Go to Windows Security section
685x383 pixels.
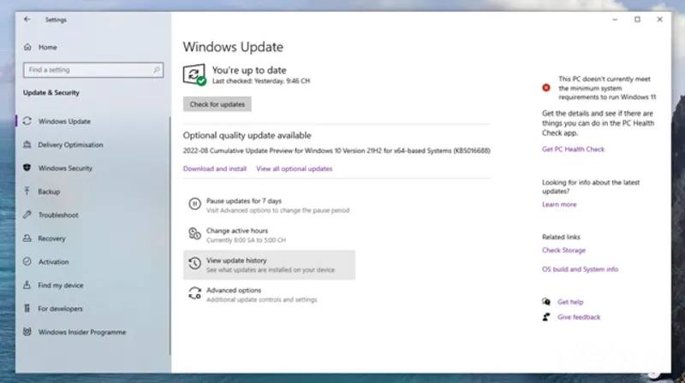pyautogui.click(x=65, y=168)
